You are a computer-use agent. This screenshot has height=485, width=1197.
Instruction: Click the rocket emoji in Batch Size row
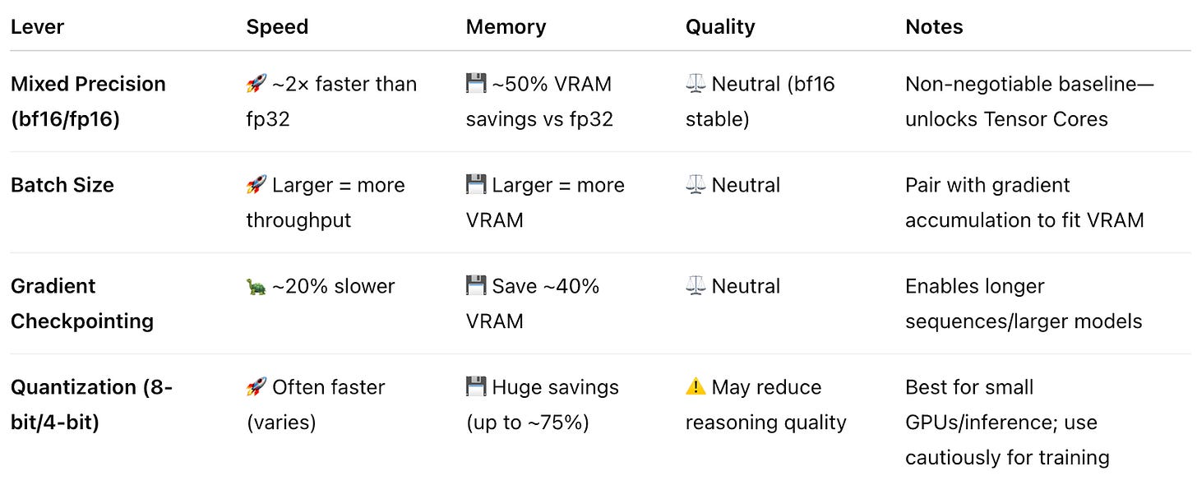click(256, 185)
